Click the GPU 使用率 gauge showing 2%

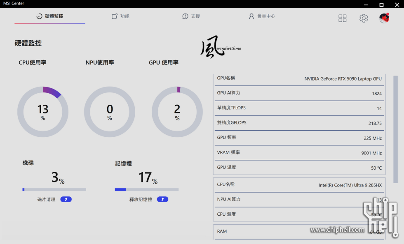[177, 112]
